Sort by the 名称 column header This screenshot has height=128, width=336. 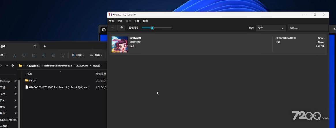click(30, 74)
